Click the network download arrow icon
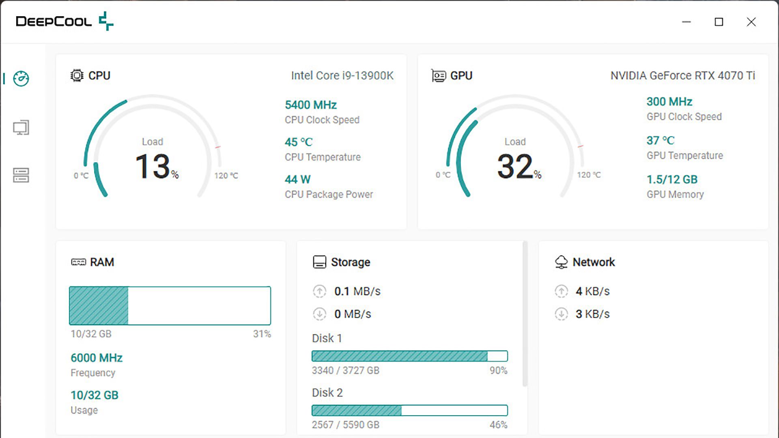This screenshot has width=779, height=438. 561,314
